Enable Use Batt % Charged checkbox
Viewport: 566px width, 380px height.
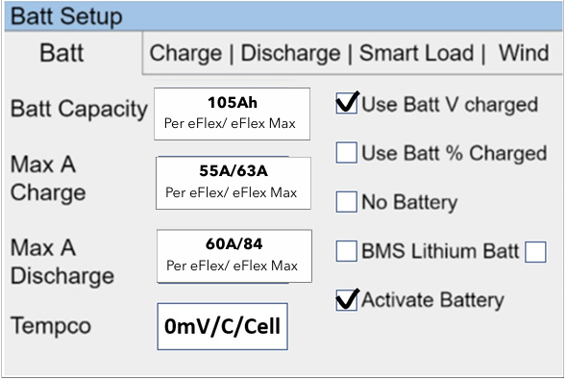tap(347, 152)
